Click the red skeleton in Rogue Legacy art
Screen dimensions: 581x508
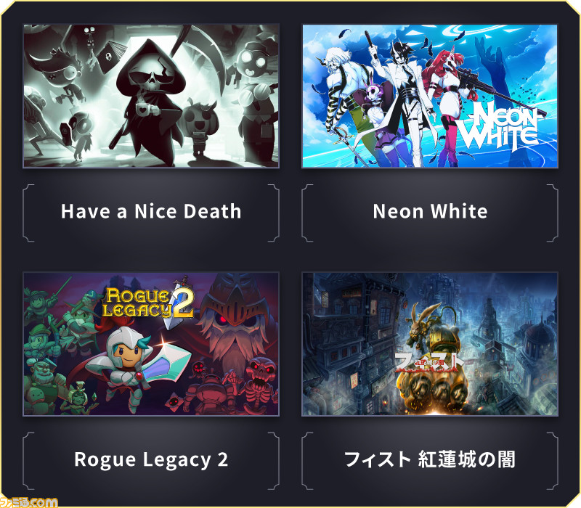(259, 385)
